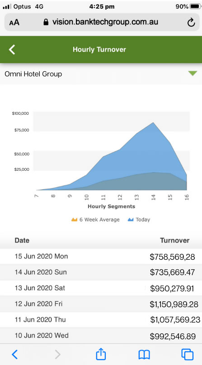This screenshot has width=202, height=365.
Task: Show open tabs with the tabs icon
Action: (x=188, y=354)
